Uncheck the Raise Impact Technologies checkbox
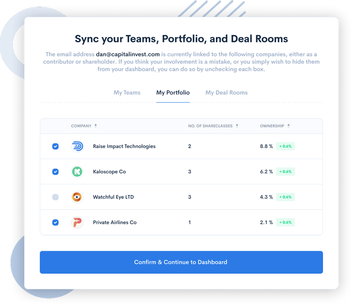Screen dimensions: 354x306 (55, 146)
